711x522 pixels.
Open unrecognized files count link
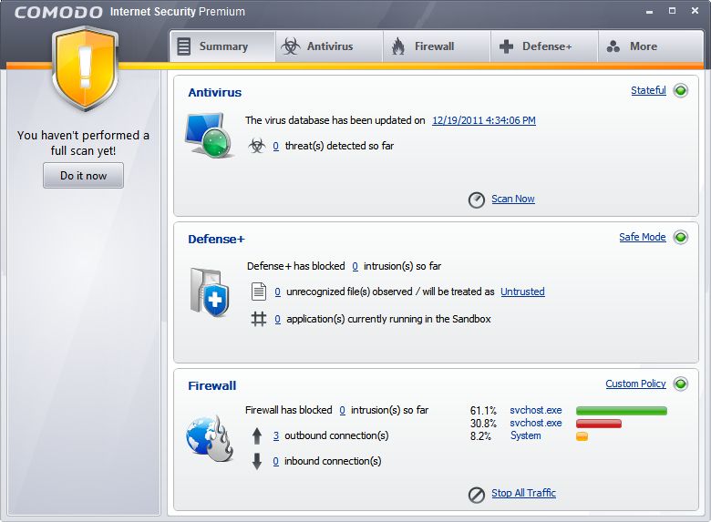(277, 292)
